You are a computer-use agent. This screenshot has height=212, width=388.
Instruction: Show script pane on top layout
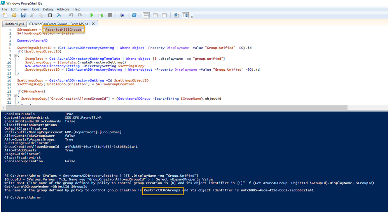(146, 15)
